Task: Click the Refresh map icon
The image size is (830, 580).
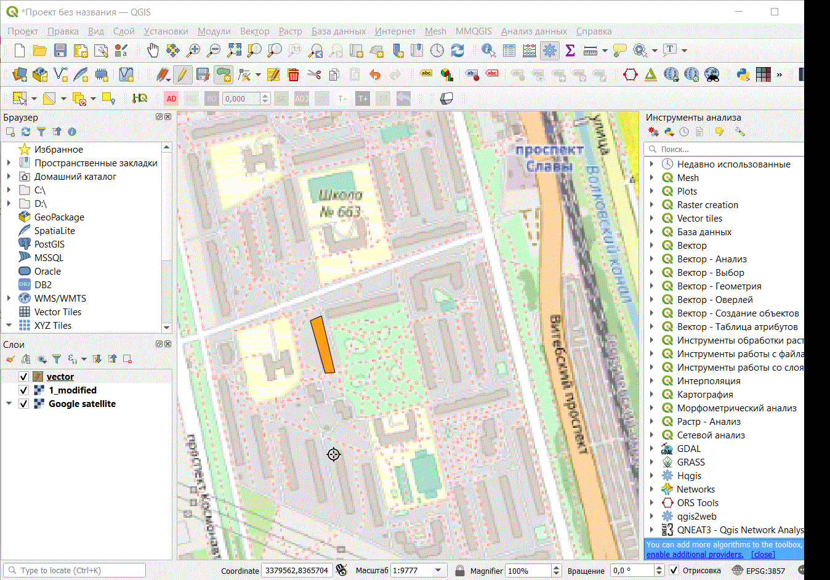Action: point(457,50)
